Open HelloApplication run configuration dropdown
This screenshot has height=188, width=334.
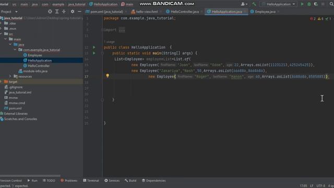coord(278,4)
